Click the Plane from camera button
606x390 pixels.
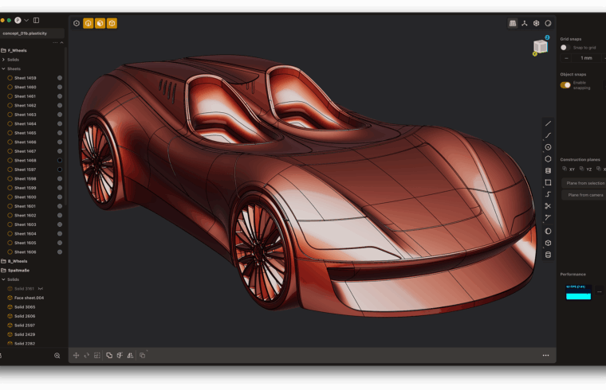tap(584, 195)
